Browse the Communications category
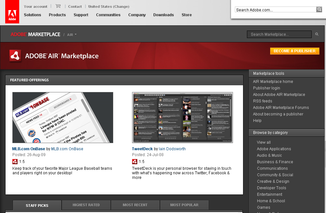The height and width of the screenshot is (213, 326). coord(272,168)
